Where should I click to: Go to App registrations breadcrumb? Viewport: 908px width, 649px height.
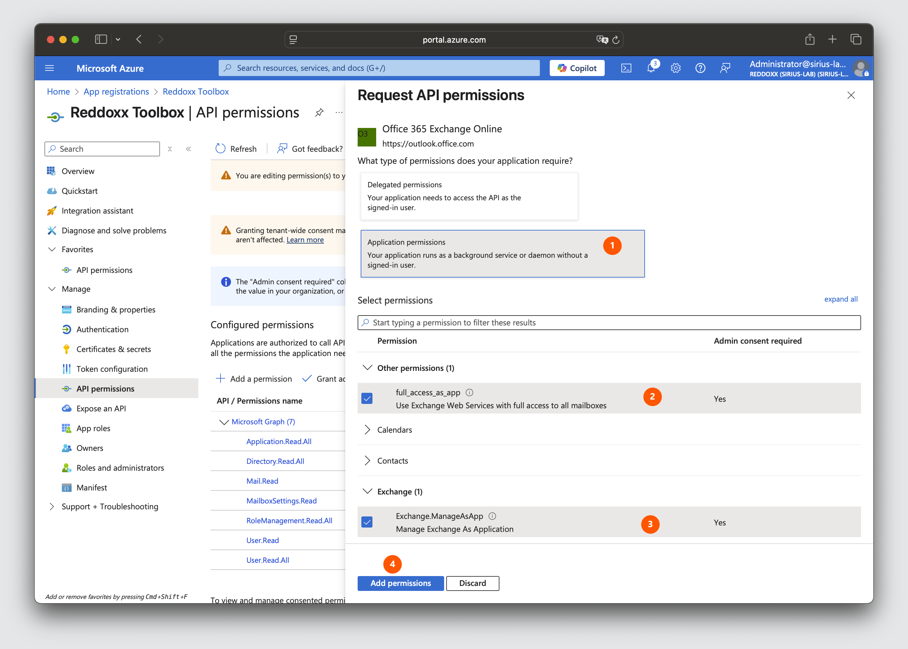116,91
